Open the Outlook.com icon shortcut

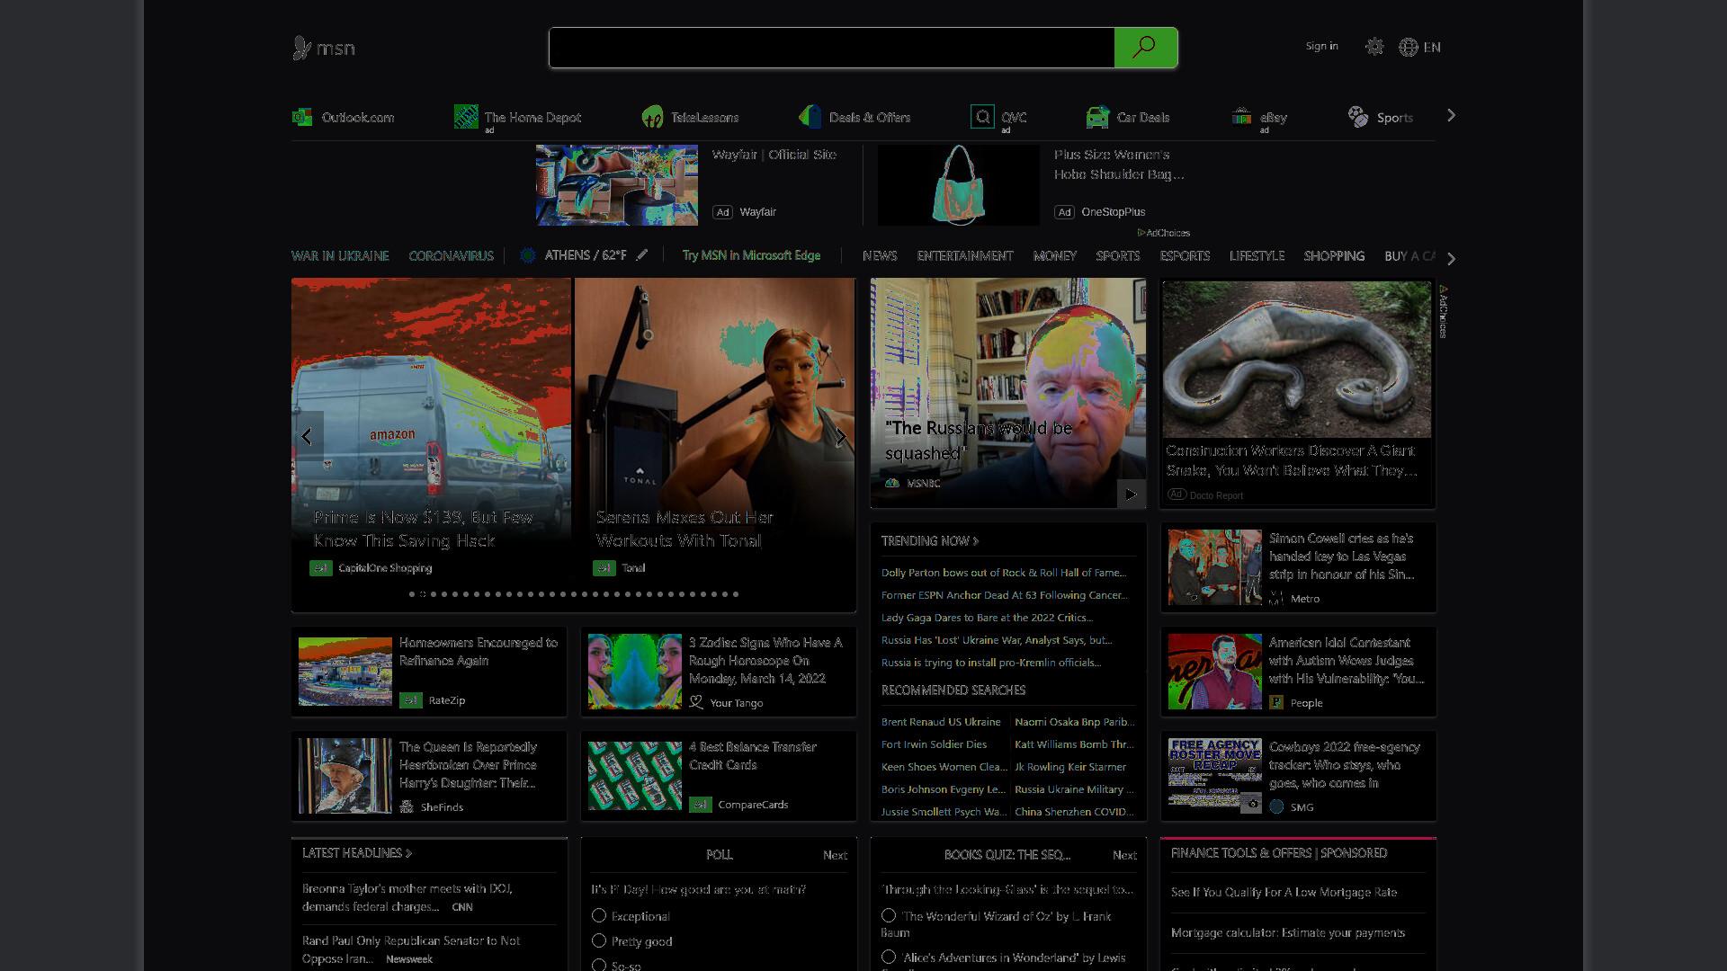302,117
